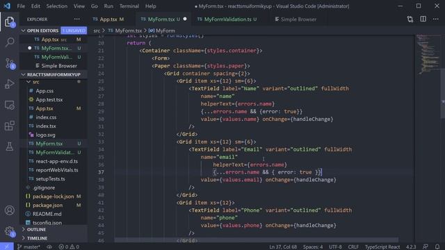
Task: Open editor More Actions ellipsis
Action: (x=436, y=19)
